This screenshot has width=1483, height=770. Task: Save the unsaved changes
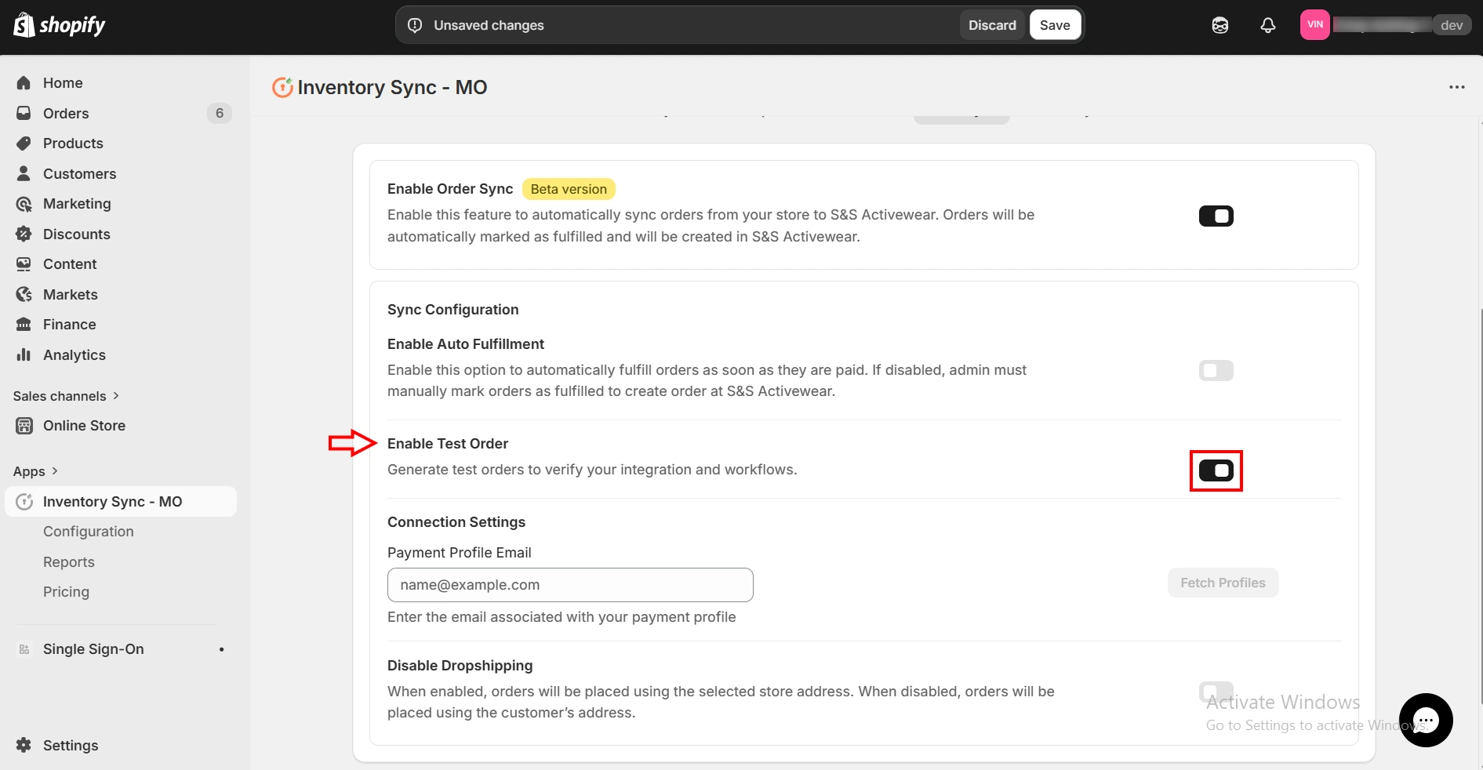point(1054,24)
